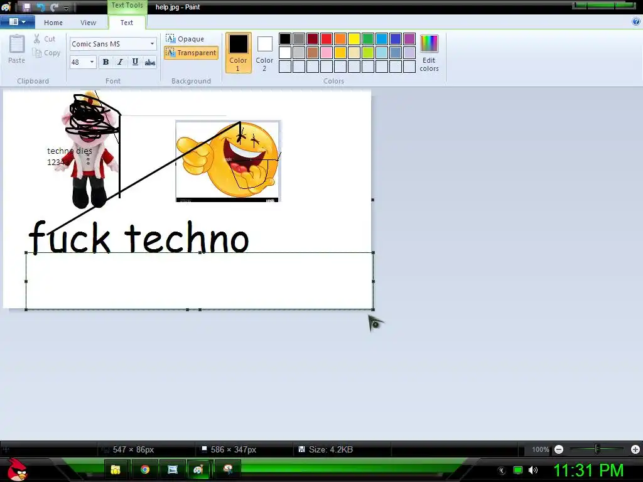This screenshot has height=482, width=643.
Task: Click the Paste clipboard icon
Action: point(17,43)
